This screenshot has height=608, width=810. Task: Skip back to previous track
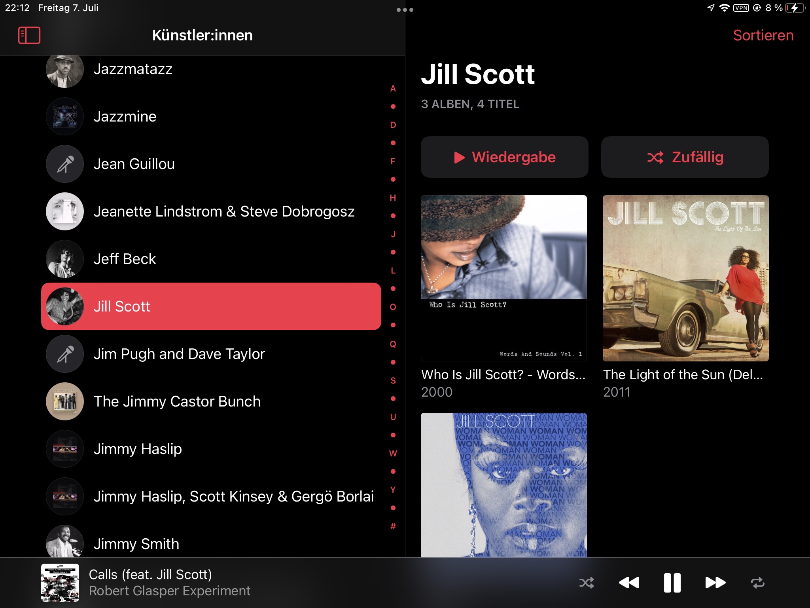click(x=629, y=583)
